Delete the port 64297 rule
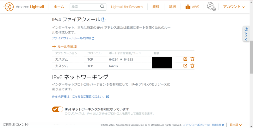 click(192, 66)
